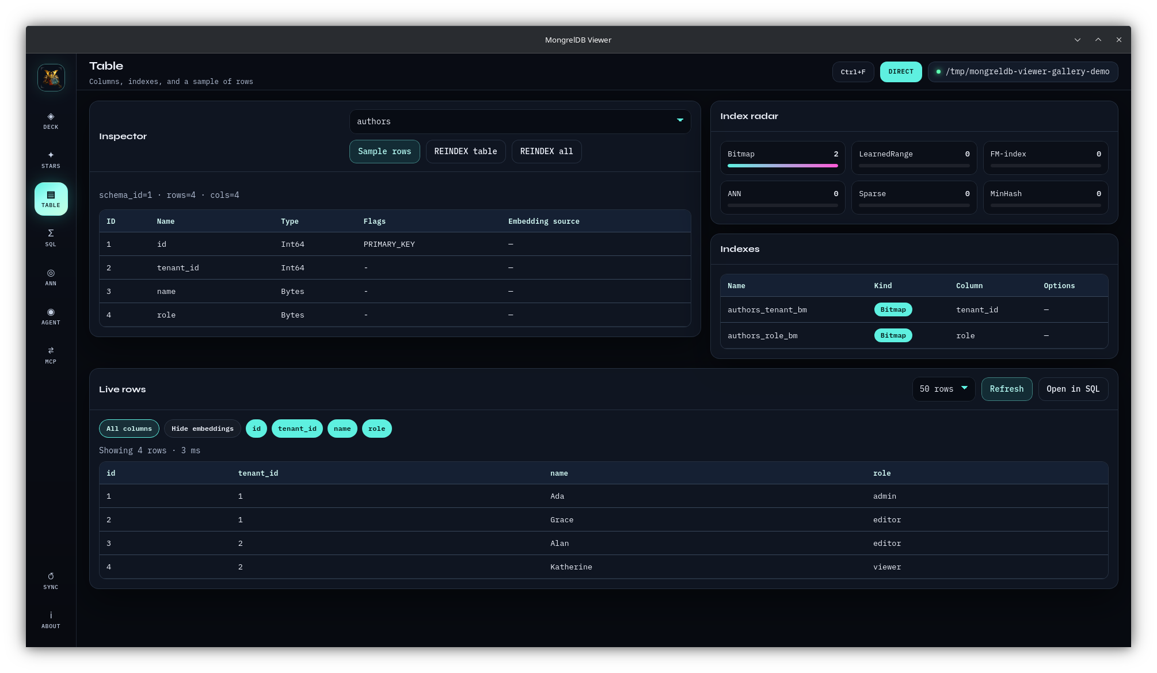Viewport: 1157px width, 673px height.
Task: Click the Sample rows button
Action: point(385,151)
